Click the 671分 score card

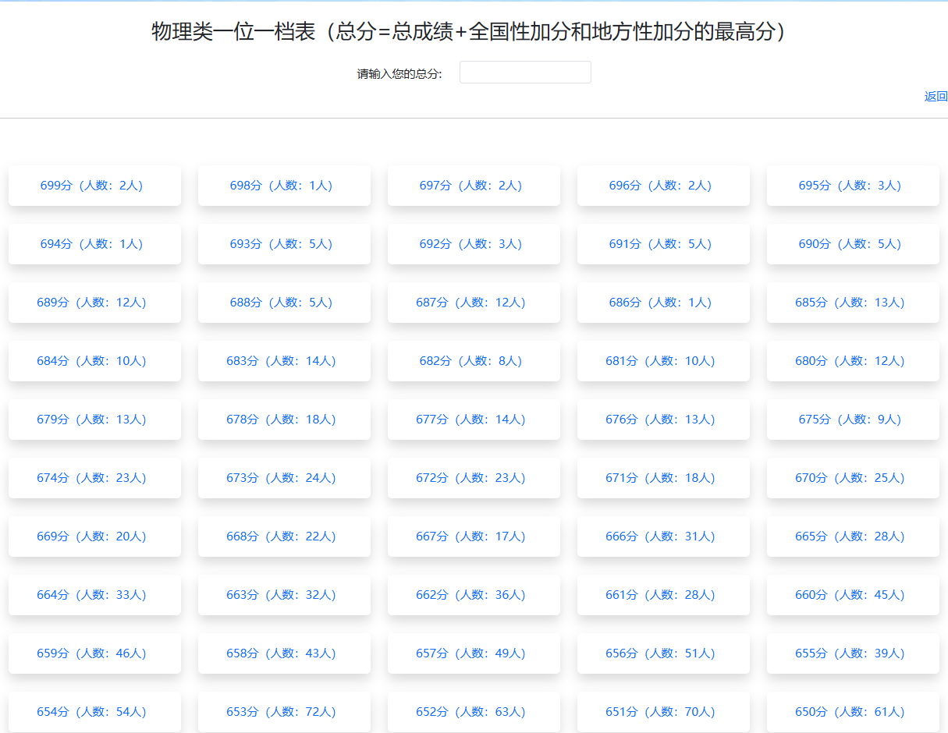point(663,478)
